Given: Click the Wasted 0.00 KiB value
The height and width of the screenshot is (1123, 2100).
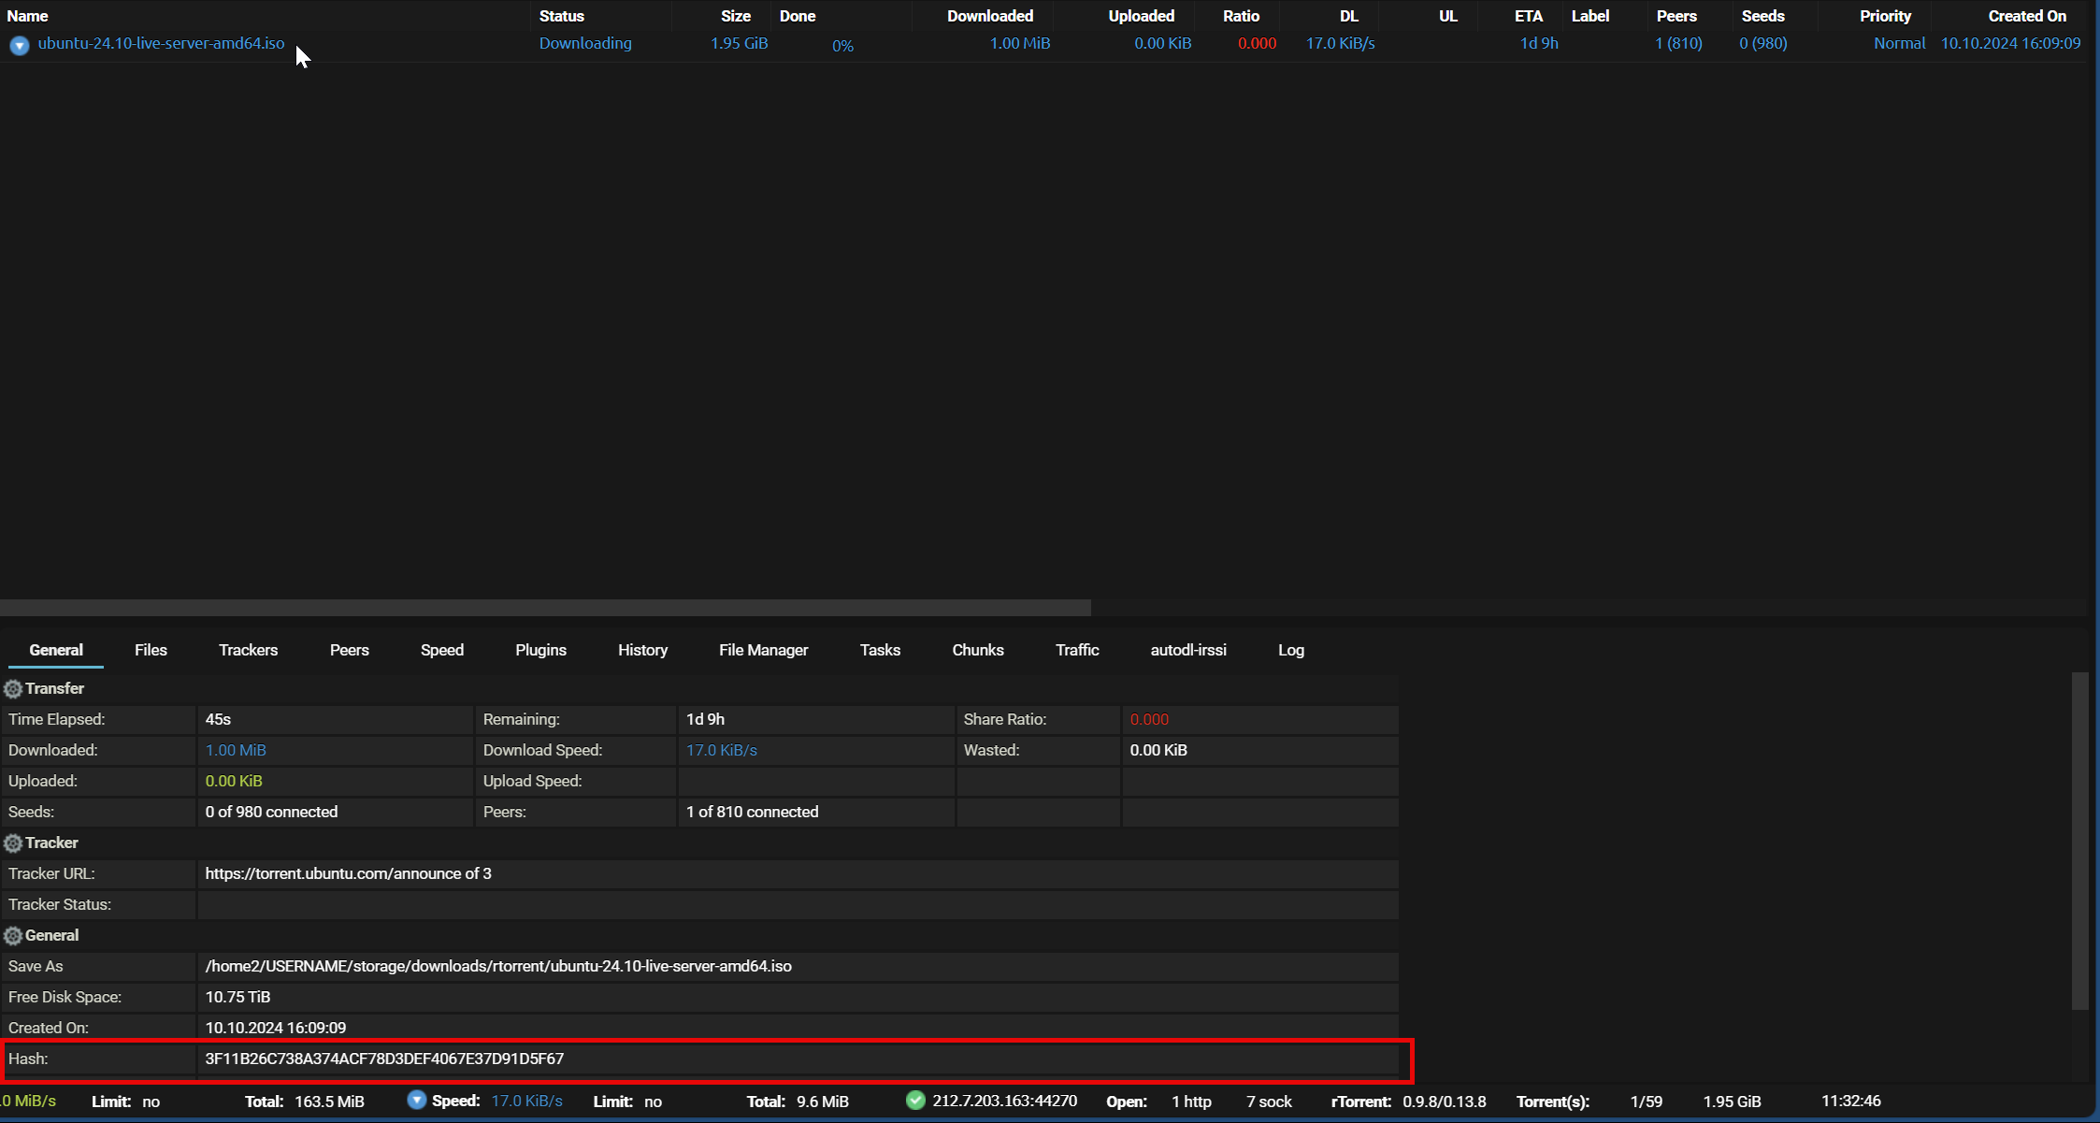Looking at the screenshot, I should pyautogui.click(x=1158, y=750).
